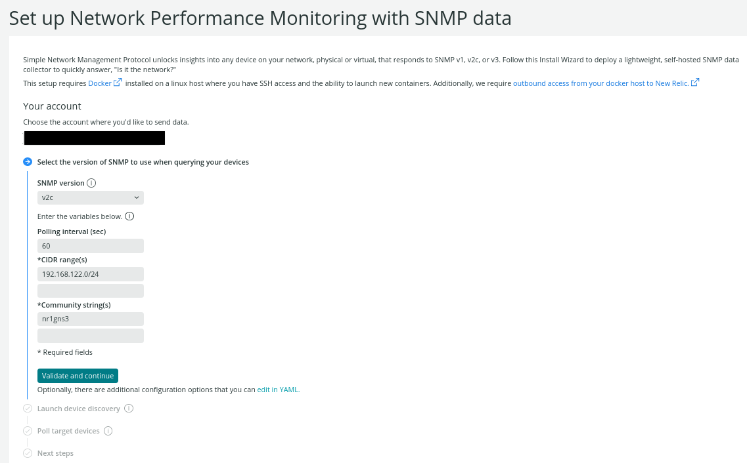The width and height of the screenshot is (747, 463).
Task: Open the 'edit in YAML' link
Action: pyautogui.click(x=277, y=389)
